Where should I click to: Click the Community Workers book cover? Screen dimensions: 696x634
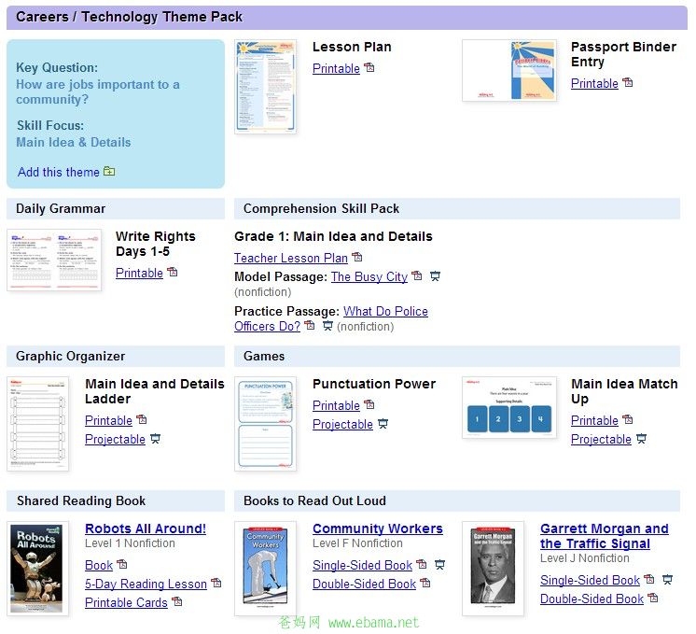266,569
